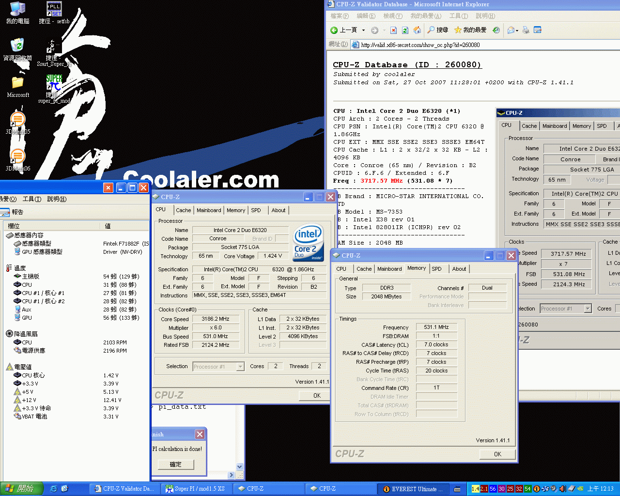The height and width of the screenshot is (496, 620).
Task: Click 確定 in PI calculation done dialog
Action: click(175, 465)
